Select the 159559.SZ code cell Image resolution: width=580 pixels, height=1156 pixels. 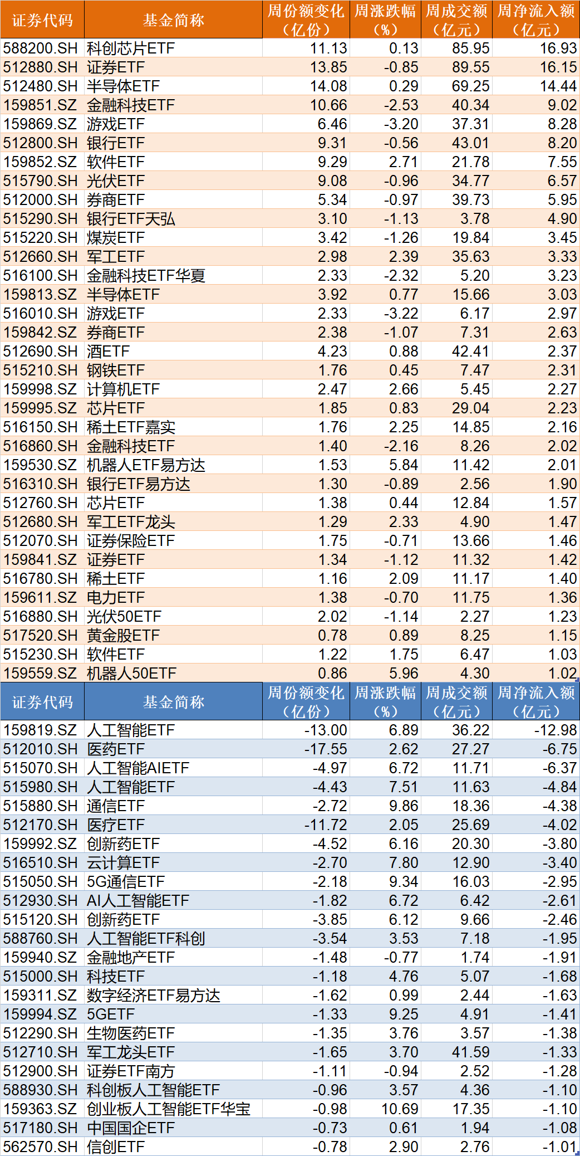click(40, 674)
